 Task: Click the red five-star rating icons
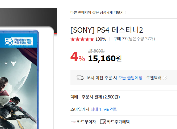pyautogui.click(x=82, y=39)
